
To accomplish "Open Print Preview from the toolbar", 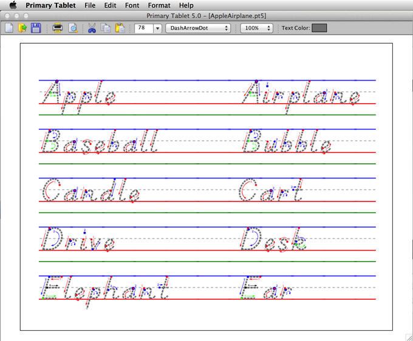I will pyautogui.click(x=72, y=28).
